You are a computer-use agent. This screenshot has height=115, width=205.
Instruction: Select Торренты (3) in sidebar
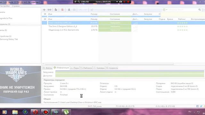pos(5,24)
